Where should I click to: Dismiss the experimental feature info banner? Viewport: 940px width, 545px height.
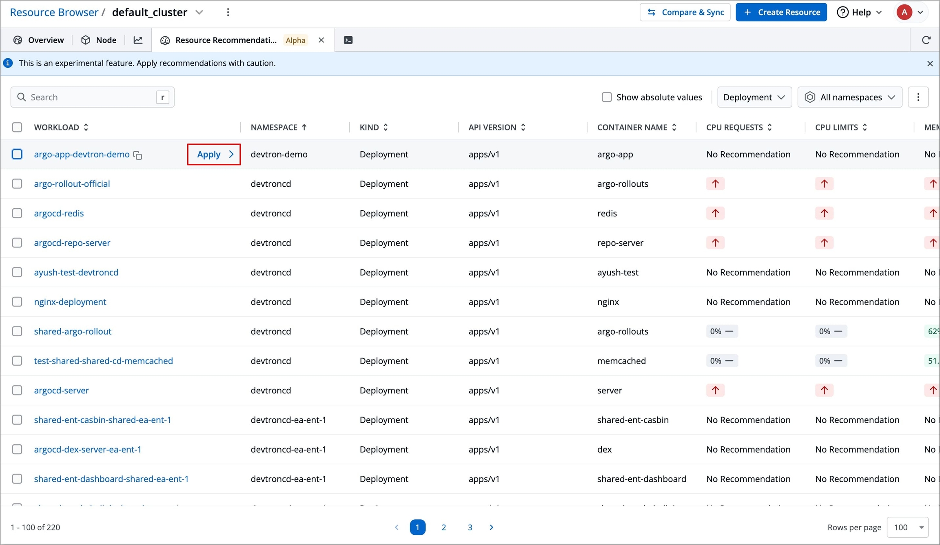click(930, 64)
